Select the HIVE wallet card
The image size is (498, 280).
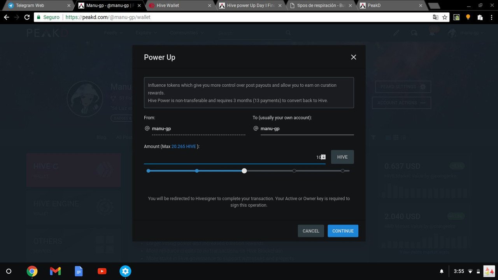(x=74, y=170)
